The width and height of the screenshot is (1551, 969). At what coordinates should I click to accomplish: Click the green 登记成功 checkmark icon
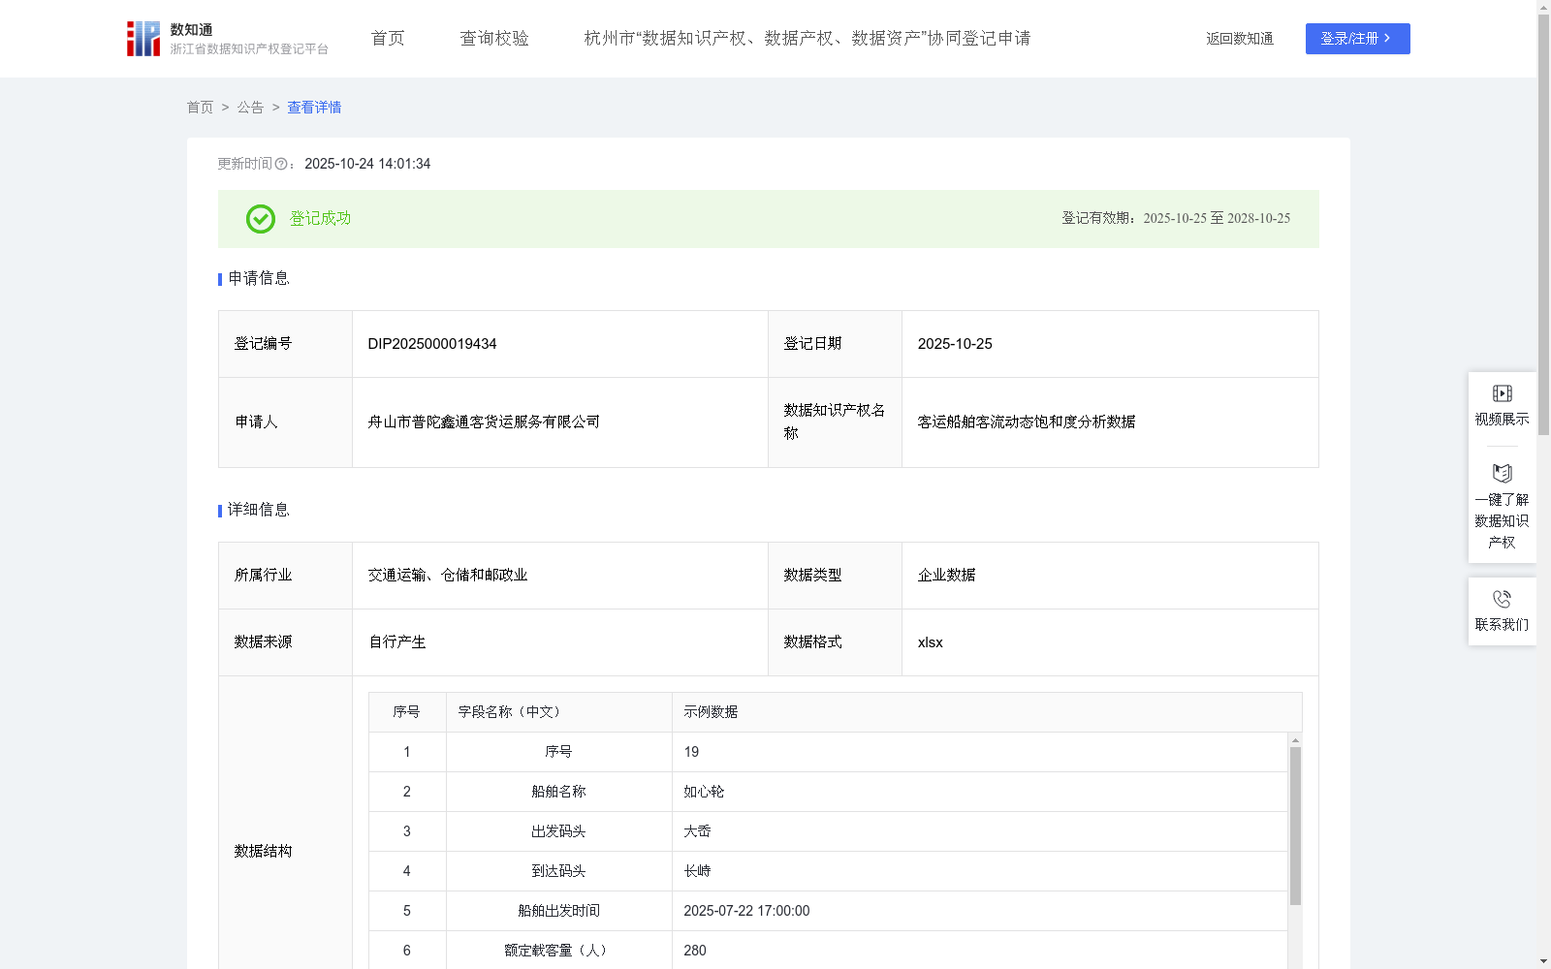(261, 219)
